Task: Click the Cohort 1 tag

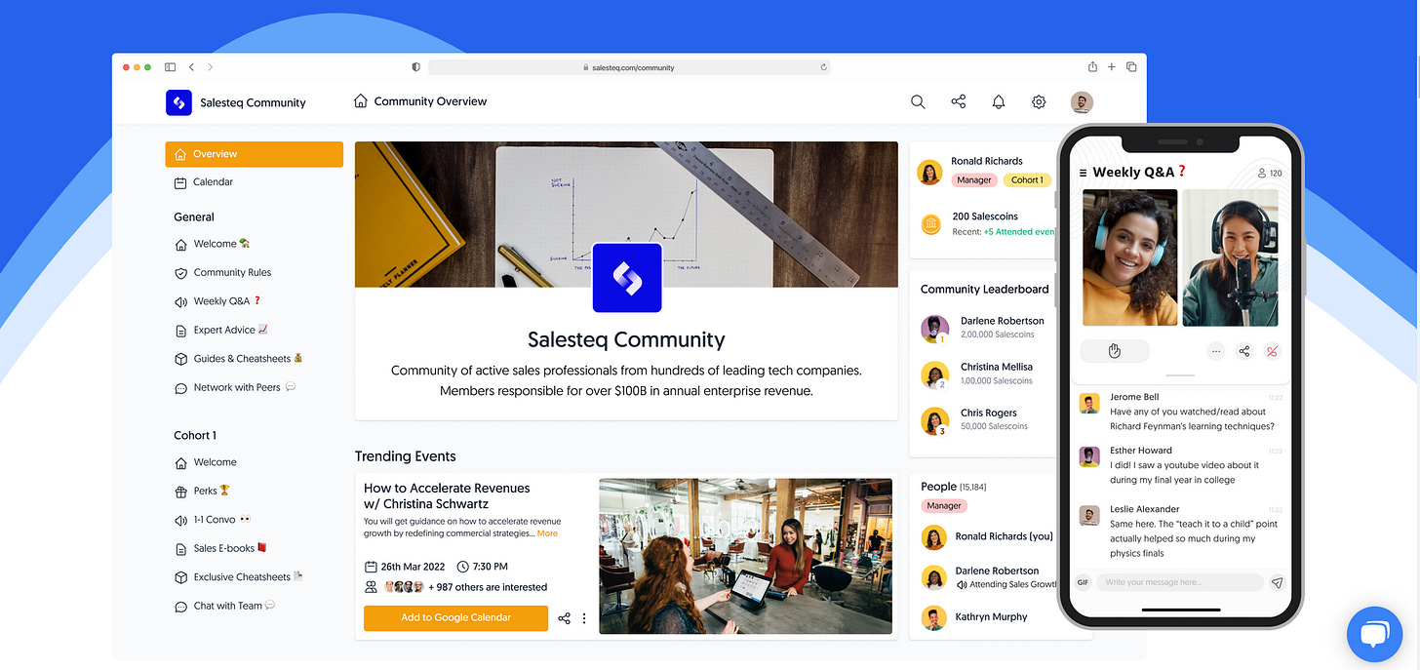Action: [x=1027, y=180]
